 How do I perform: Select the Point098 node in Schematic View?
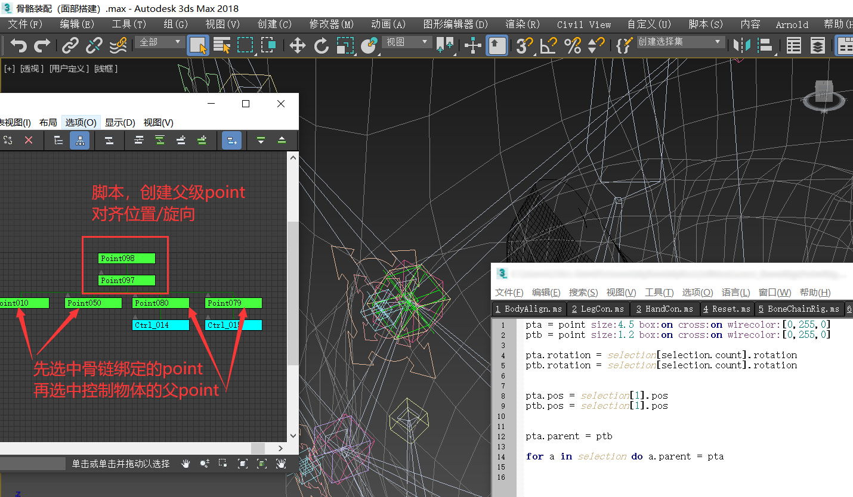pos(126,258)
